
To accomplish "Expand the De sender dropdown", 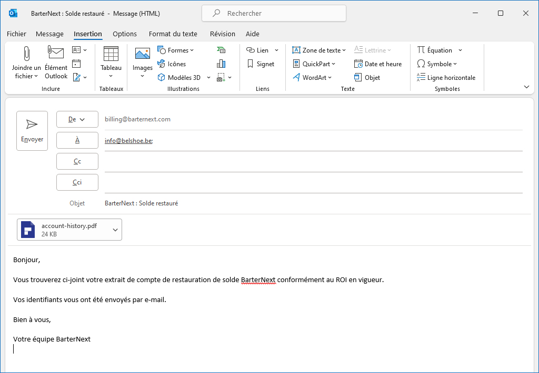I will 77,119.
